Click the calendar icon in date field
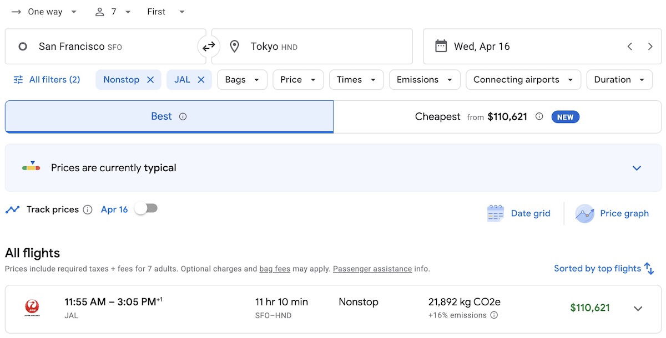Image resolution: width=666 pixels, height=338 pixels. pos(441,46)
